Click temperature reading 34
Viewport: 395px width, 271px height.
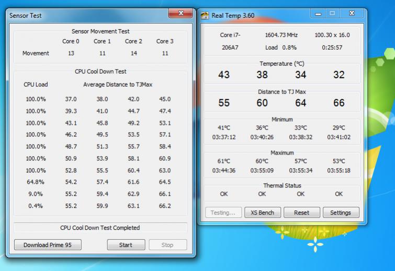(x=300, y=75)
